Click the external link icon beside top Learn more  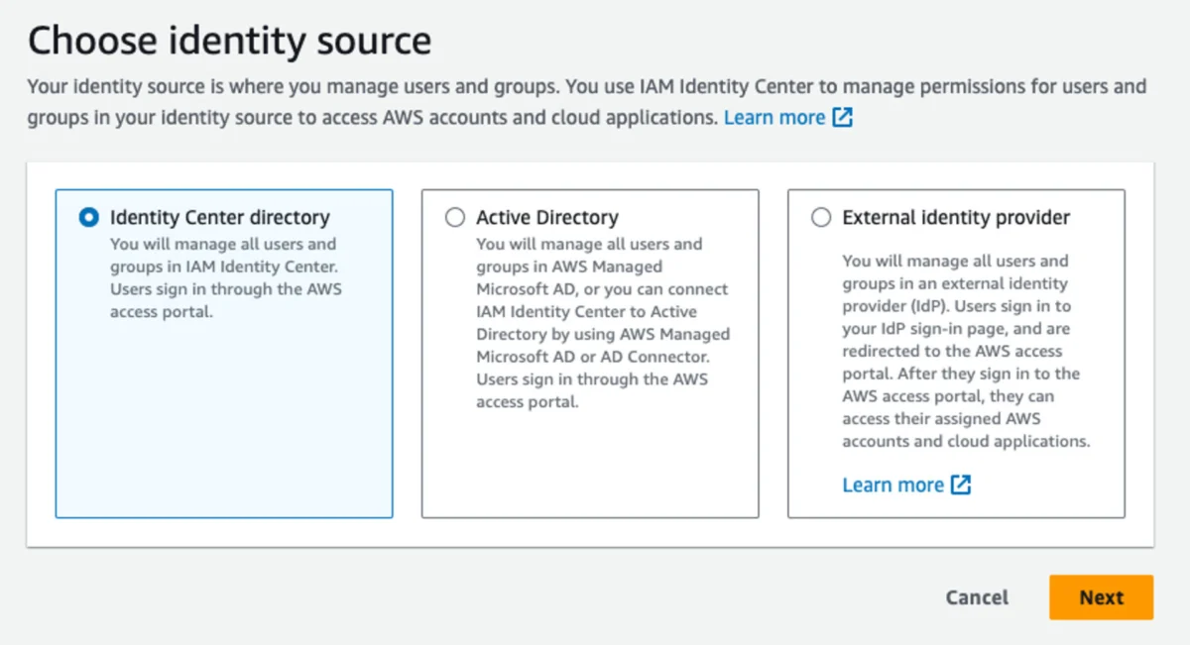(x=841, y=116)
